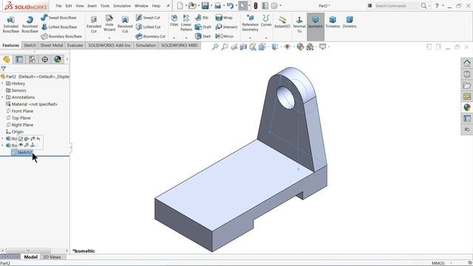Toggle Hide/Show Items in view toolbar
This screenshot has height=266, width=473.
tap(287, 47)
